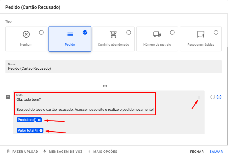Click the drag handle dots above text block
Viewport: 228px width, 157px height.
[x=105, y=86]
